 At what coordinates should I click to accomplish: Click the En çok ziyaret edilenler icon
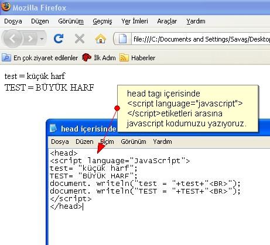[x=6, y=58]
